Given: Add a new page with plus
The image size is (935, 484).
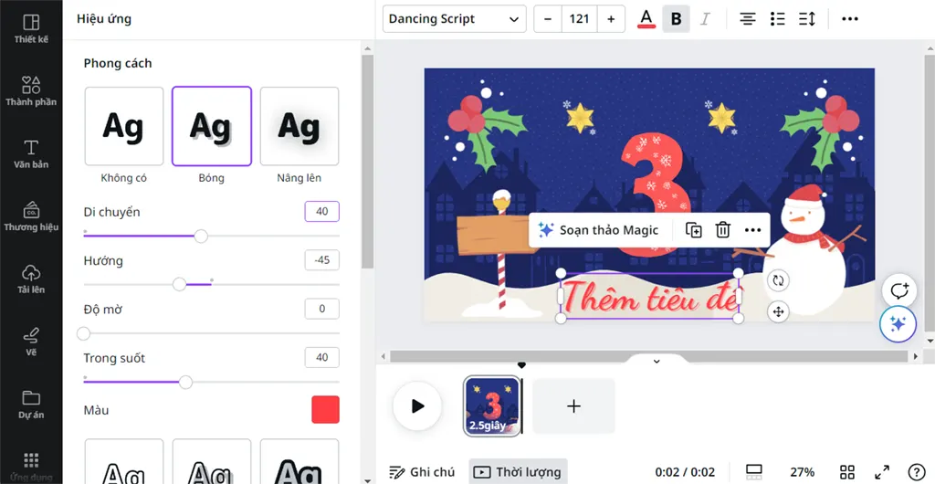Looking at the screenshot, I should pos(573,405).
